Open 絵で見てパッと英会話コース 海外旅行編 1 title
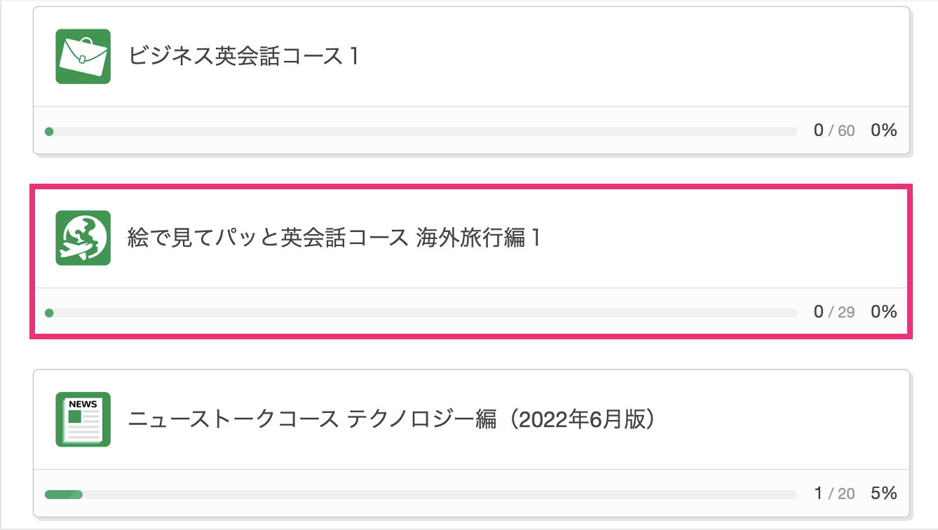This screenshot has height=530, width=938. point(334,238)
